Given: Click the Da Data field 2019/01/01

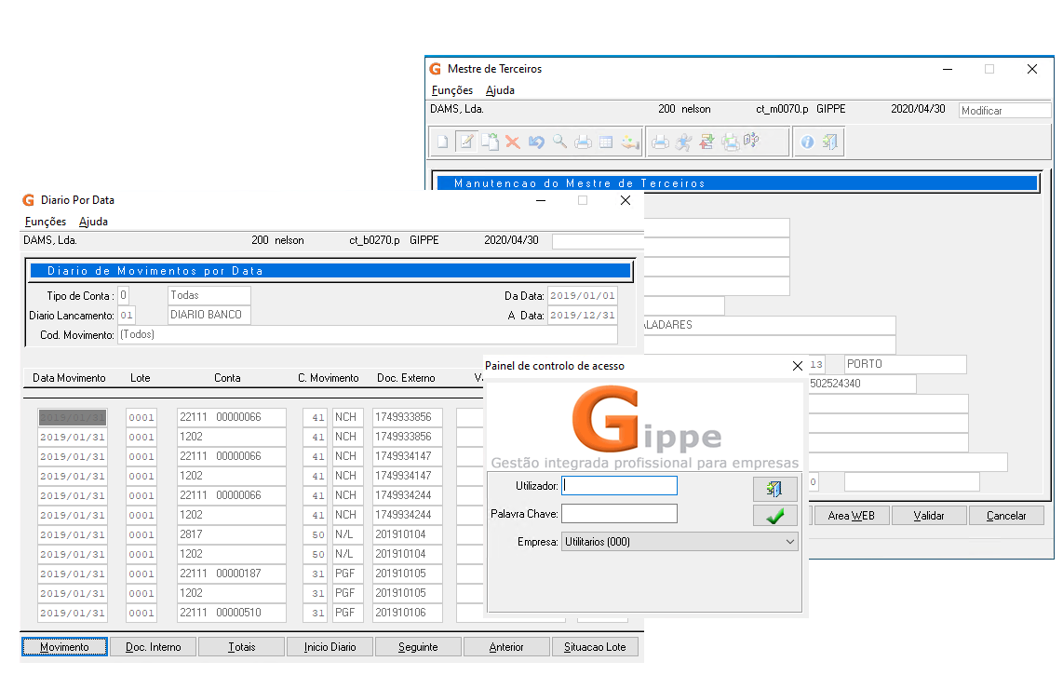Looking at the screenshot, I should pyautogui.click(x=583, y=296).
